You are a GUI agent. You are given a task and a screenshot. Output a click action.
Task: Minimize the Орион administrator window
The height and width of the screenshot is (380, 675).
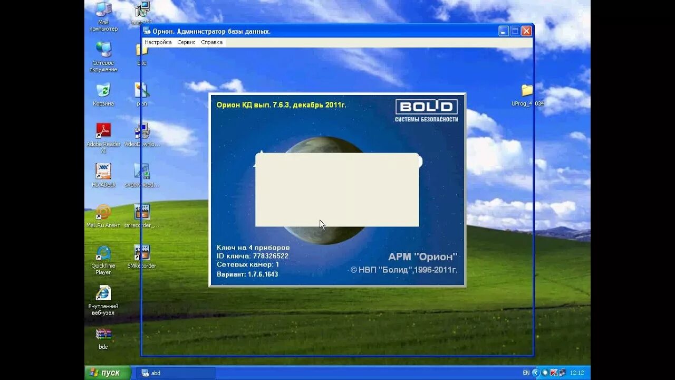[504, 31]
